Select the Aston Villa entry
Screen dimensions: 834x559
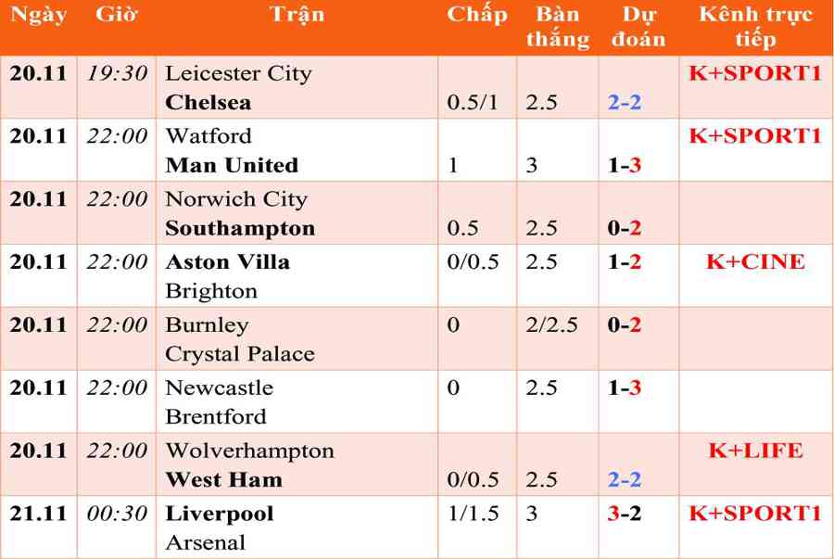pos(228,261)
